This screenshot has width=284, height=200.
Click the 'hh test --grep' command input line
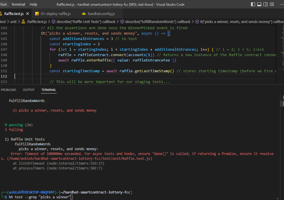(x=39, y=197)
